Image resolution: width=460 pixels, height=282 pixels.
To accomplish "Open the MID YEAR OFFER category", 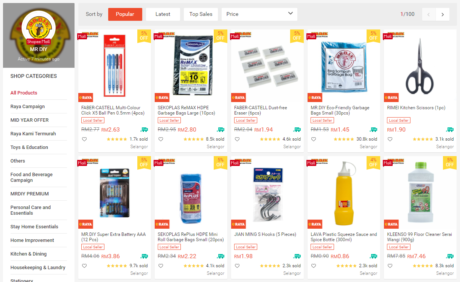I will coord(30,120).
